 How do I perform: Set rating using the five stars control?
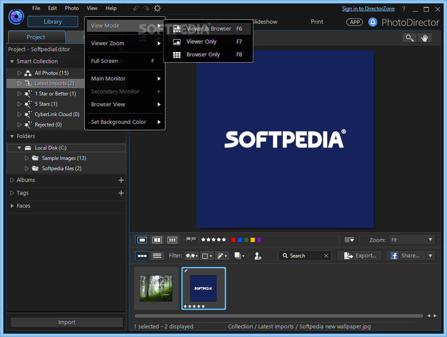tap(214, 240)
